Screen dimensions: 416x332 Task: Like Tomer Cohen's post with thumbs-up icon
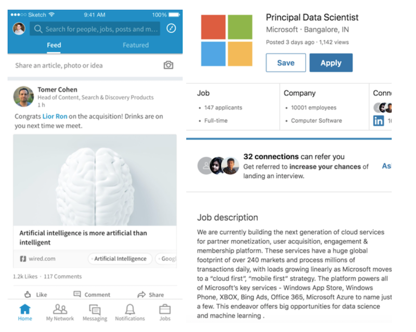tap(36, 295)
